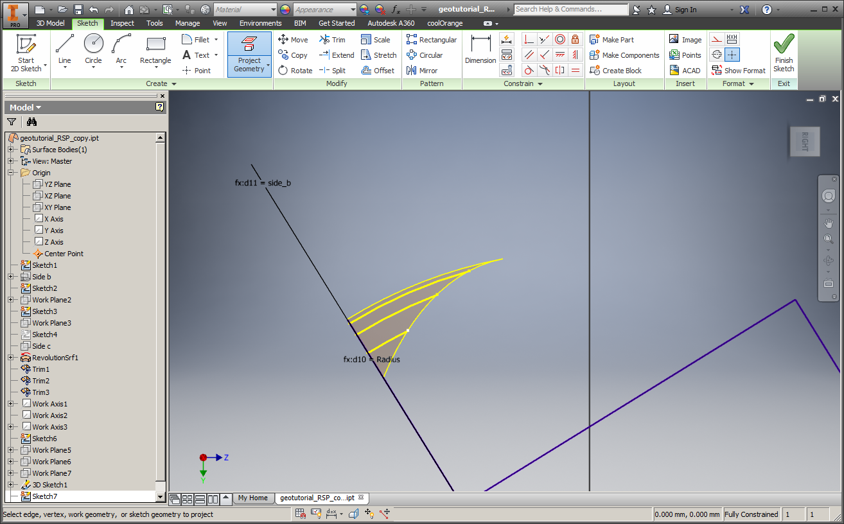The image size is (844, 524).
Task: Toggle Center Point format
Action: click(732, 55)
